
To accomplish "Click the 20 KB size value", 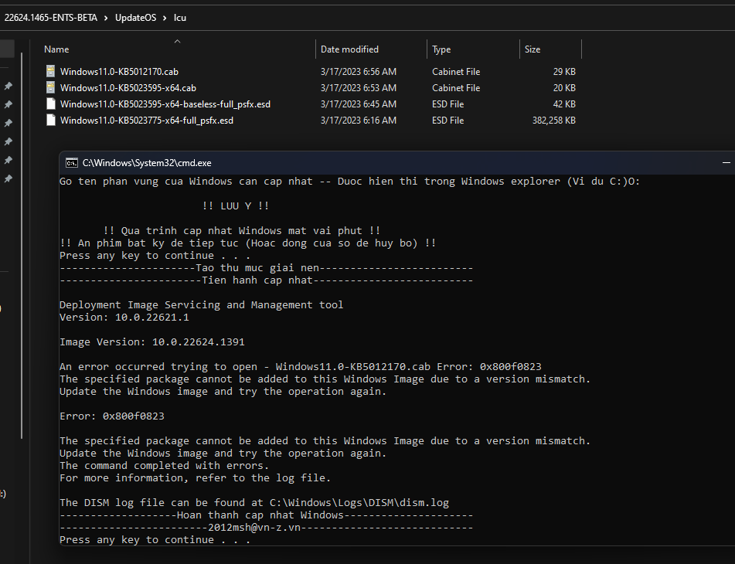I will (564, 88).
